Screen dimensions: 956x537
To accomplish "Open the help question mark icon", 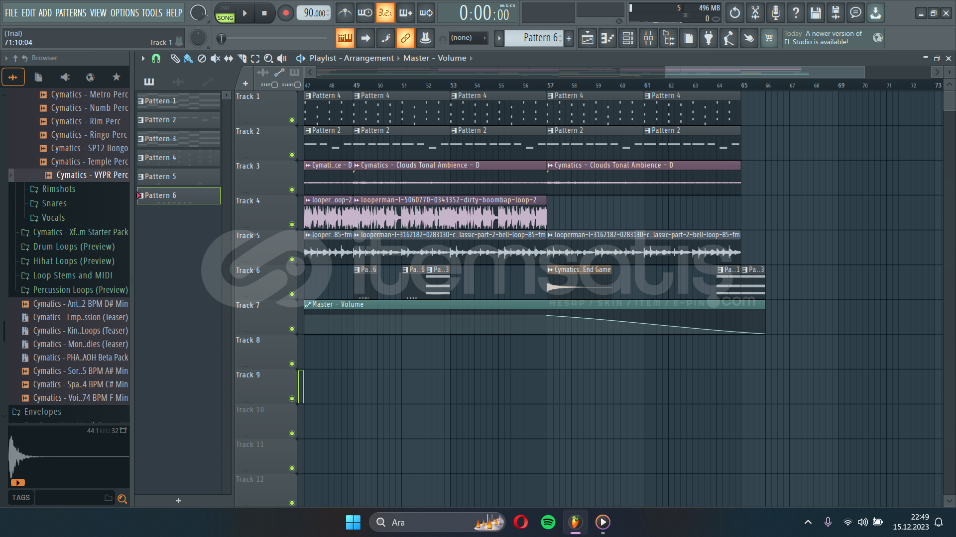I will [796, 13].
